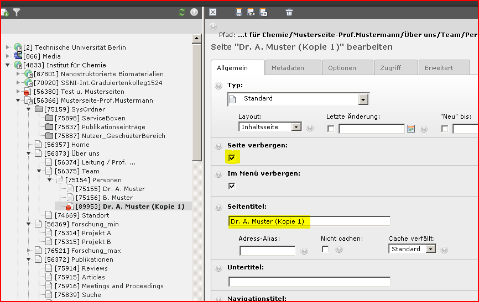This screenshot has height=302, width=479.
Task: Collapse the SysOrdner tree node
Action: click(x=28, y=109)
